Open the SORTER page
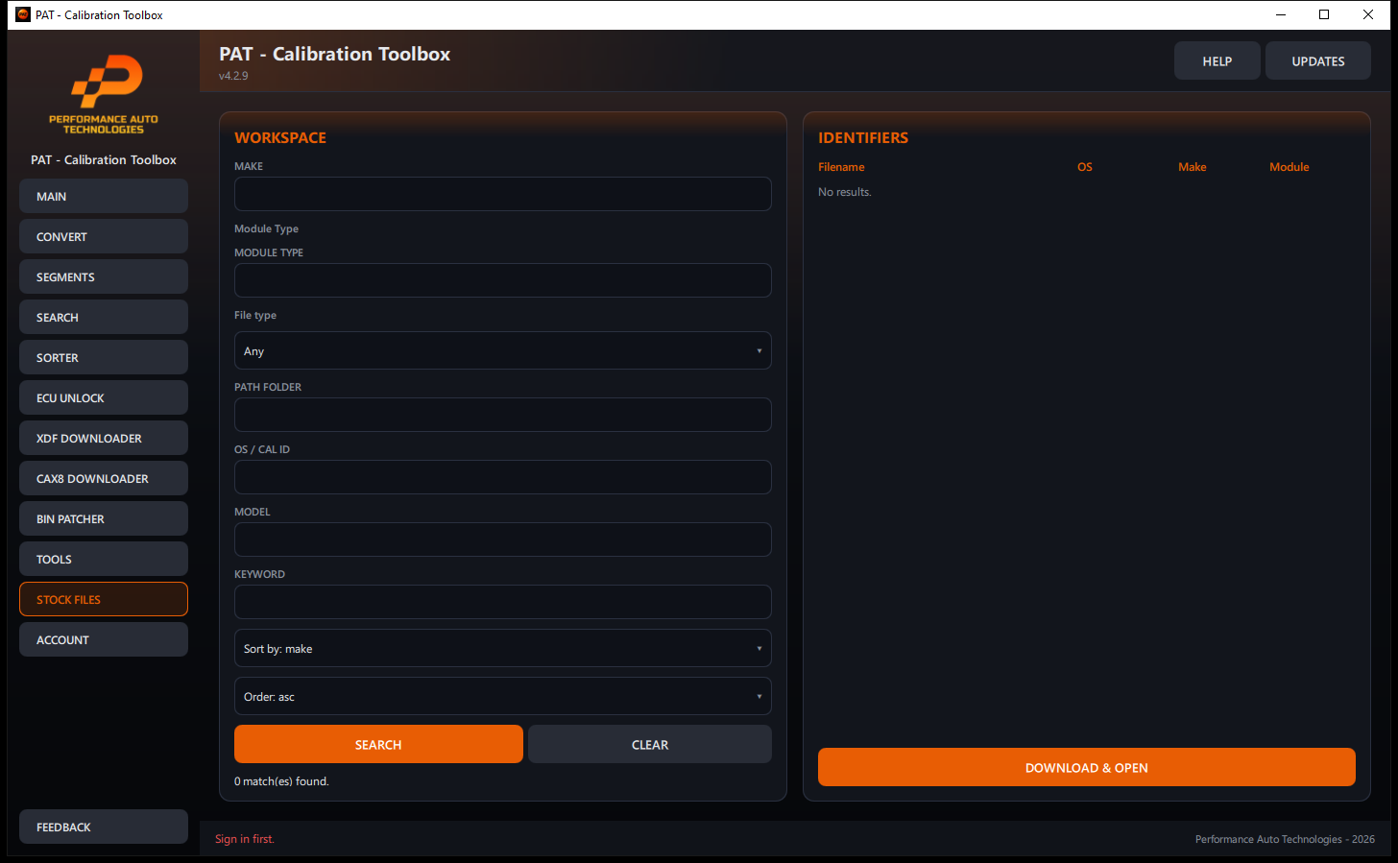The image size is (1398, 863). click(x=104, y=357)
